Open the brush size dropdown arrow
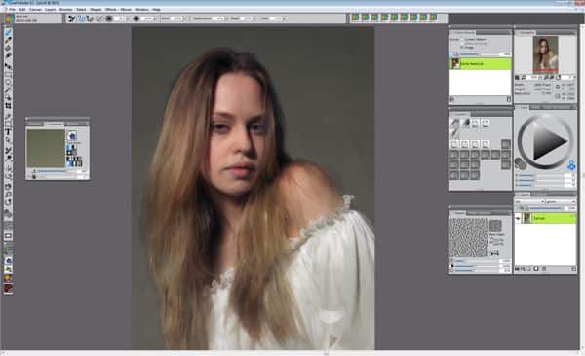Screen dimensions: 585x356 [128, 18]
